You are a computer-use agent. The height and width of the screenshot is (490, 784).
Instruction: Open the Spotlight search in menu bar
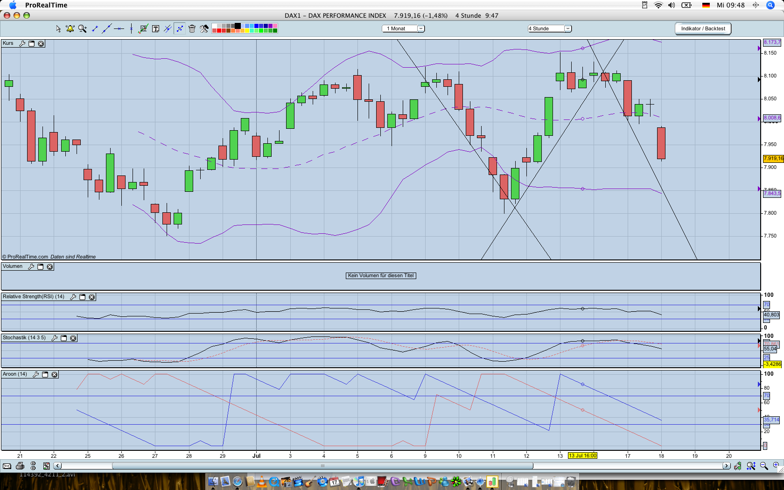pyautogui.click(x=770, y=5)
